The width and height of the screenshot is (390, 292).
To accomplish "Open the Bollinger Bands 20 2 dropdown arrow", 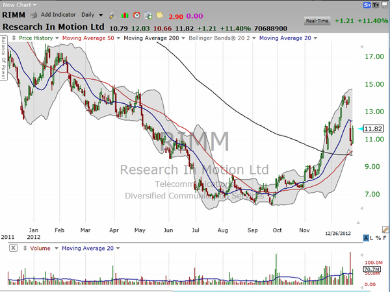I will tap(254, 38).
